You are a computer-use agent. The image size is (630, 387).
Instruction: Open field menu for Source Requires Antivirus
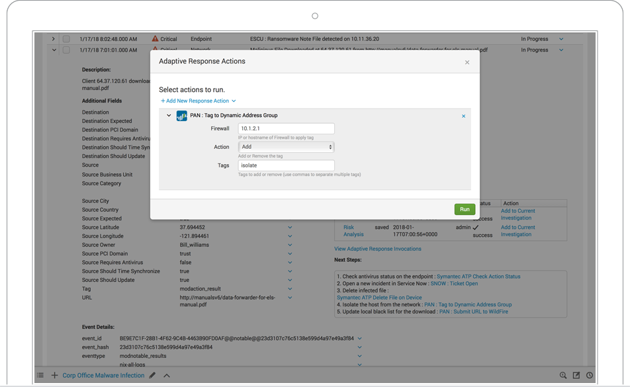(x=290, y=263)
